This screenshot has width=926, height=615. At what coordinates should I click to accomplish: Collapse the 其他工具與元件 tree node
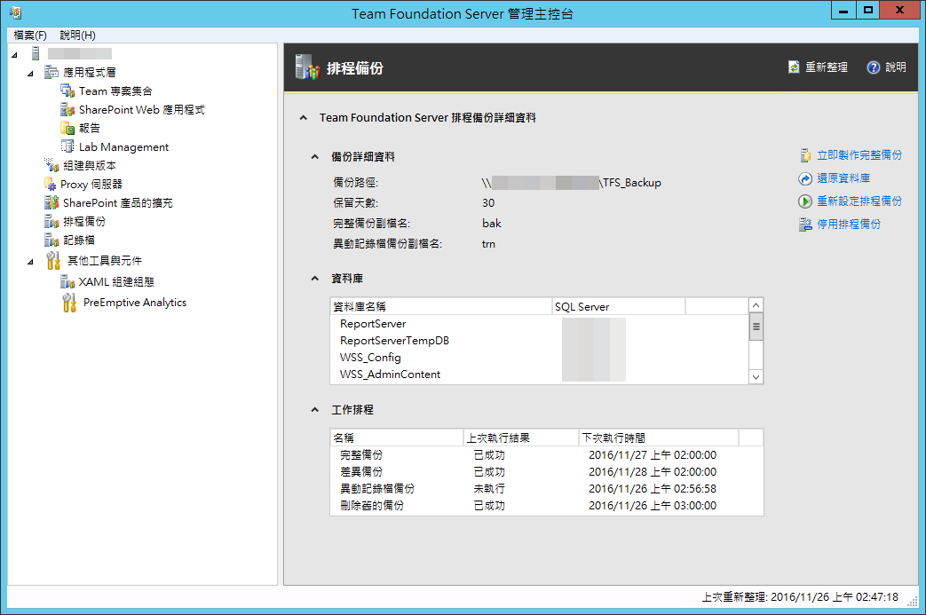(x=31, y=262)
